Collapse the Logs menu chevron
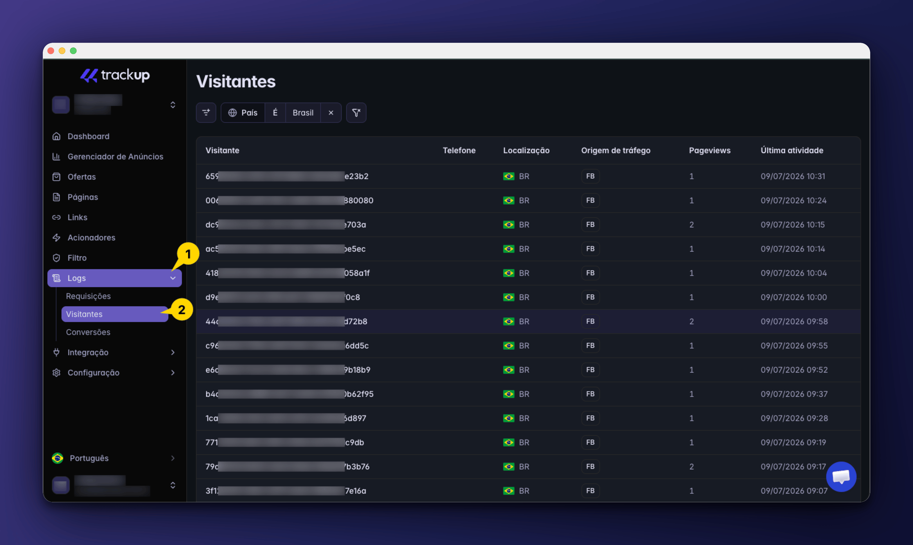The width and height of the screenshot is (913, 545). [172, 278]
